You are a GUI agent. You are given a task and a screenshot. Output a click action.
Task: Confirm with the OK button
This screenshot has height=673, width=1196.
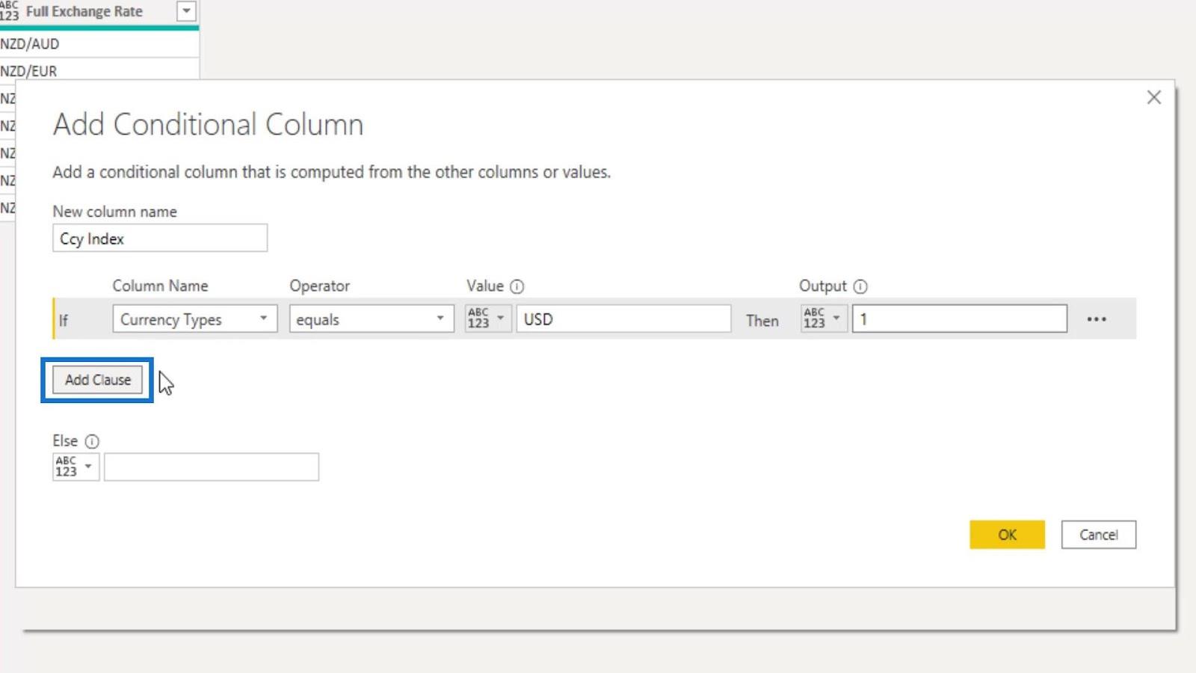[1007, 535]
